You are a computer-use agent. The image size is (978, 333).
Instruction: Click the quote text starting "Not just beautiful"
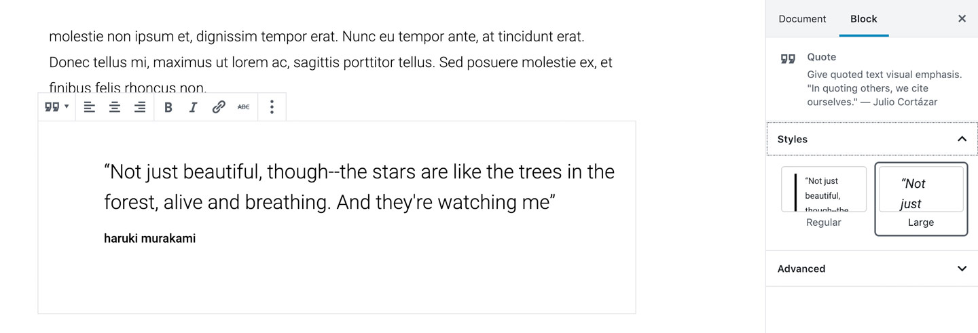pos(359,187)
